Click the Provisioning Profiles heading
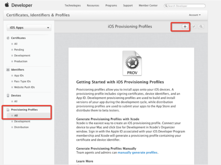This screenshot has height=165, width=221. 24,110
